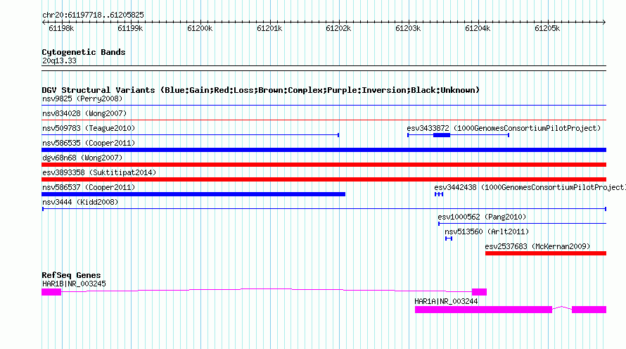Click the dgv68n68 (Wong2007) red loss bar

pyautogui.click(x=324, y=165)
